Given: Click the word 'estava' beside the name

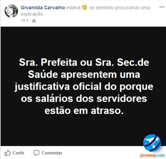Looking at the screenshot, I should pyautogui.click(x=73, y=8).
